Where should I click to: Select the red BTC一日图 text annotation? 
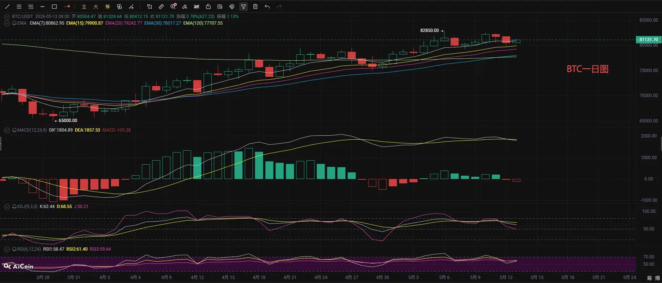587,69
